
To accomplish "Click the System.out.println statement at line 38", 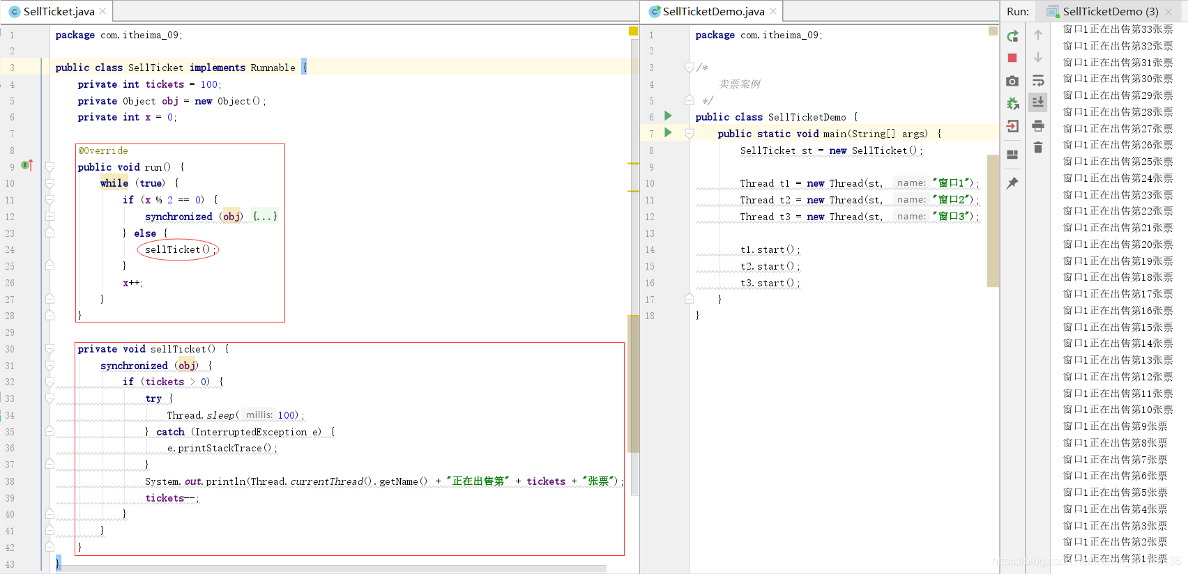I will (383, 481).
